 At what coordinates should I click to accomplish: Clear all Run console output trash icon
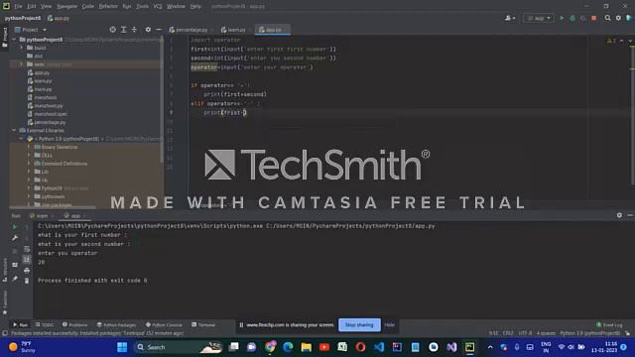pyautogui.click(x=27, y=281)
